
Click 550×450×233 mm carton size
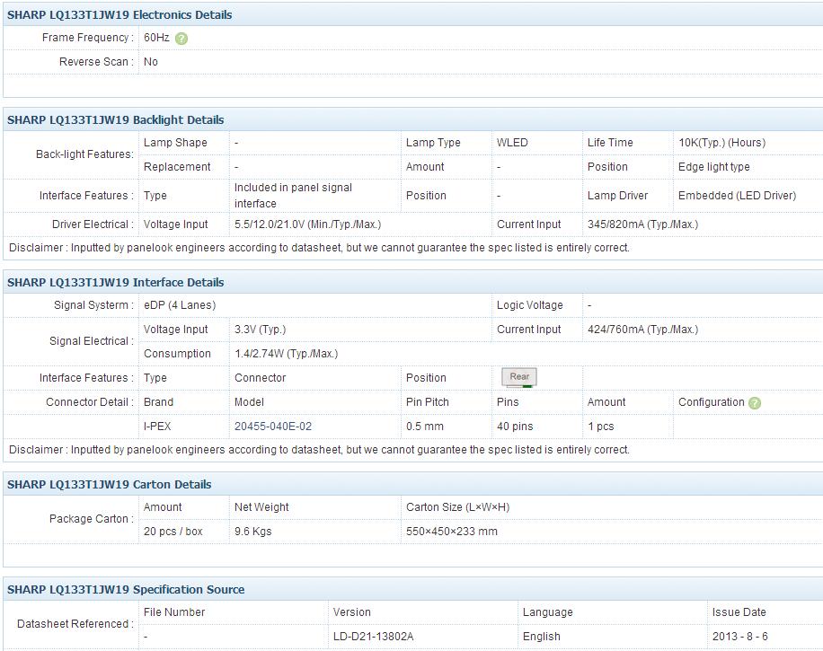point(451,532)
